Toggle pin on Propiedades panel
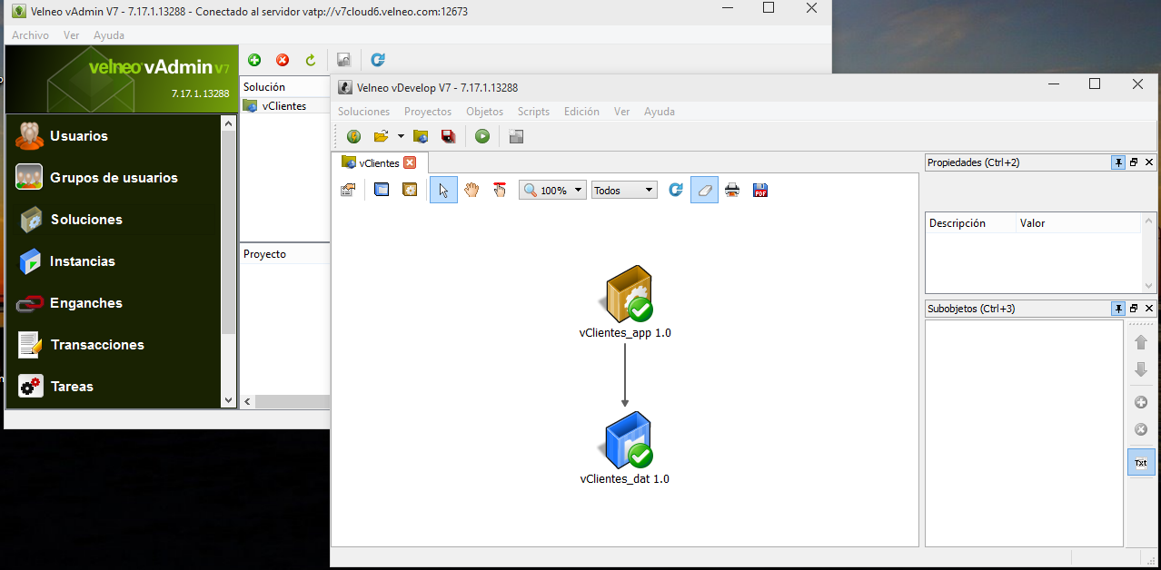Viewport: 1161px width, 570px height. click(x=1118, y=162)
